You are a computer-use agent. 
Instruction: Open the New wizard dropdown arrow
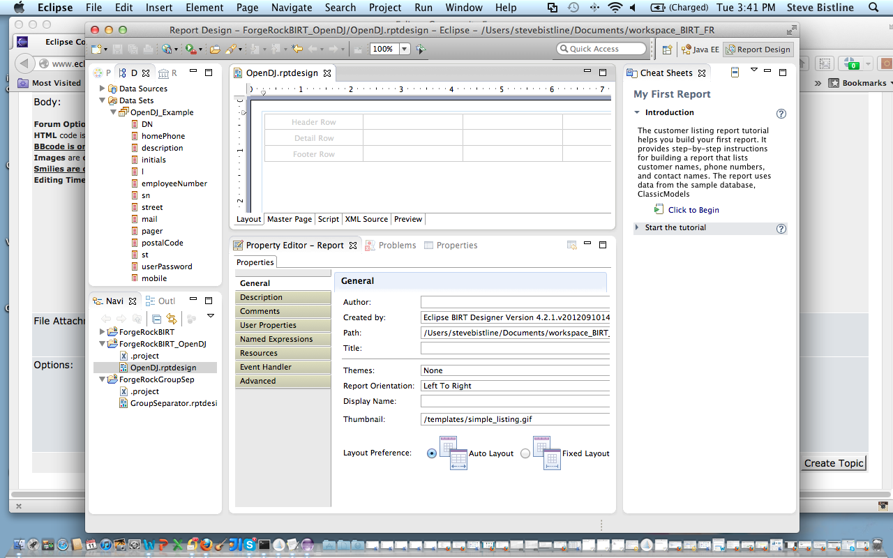(x=105, y=50)
